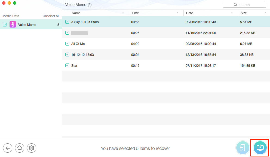Click the 03:56 duration cell
The height and width of the screenshot is (157, 270).
135,22
